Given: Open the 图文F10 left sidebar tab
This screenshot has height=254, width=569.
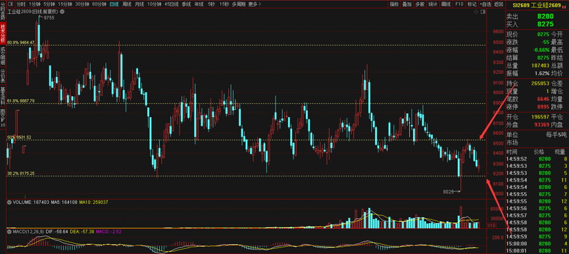Looking at the screenshot, I should coord(3,118).
